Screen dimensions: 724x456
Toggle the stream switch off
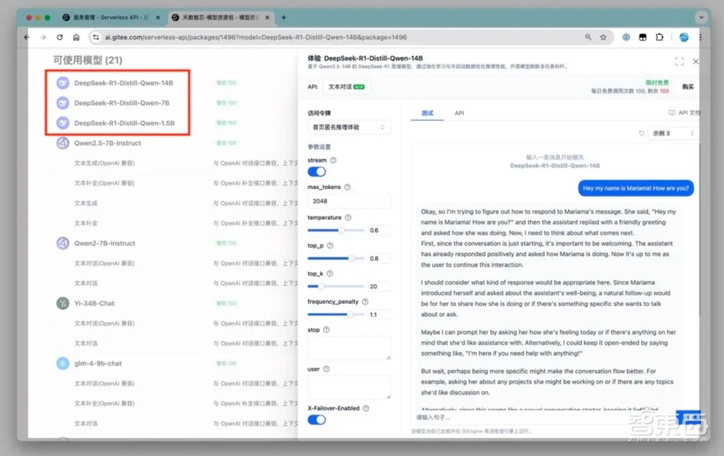(x=316, y=172)
